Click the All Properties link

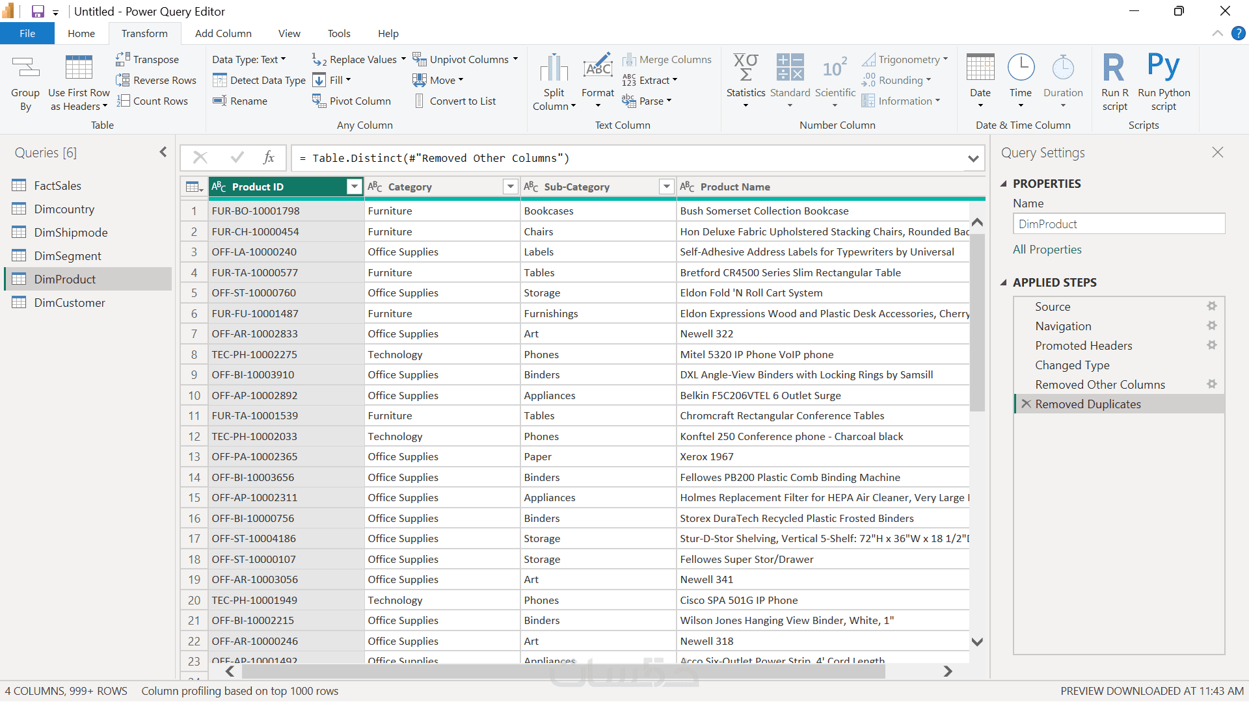pos(1047,250)
